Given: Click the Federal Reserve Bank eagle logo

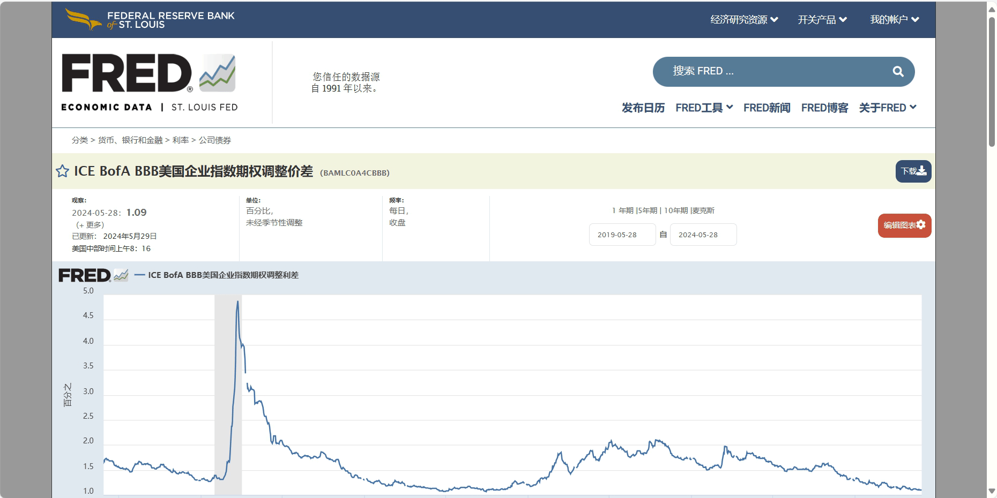Looking at the screenshot, I should point(83,19).
